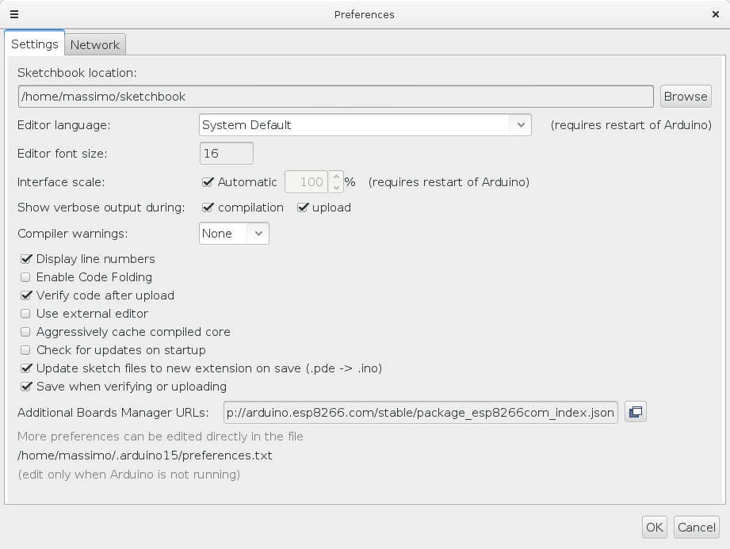Enable Use external editor option
This screenshot has height=549, width=730.
(x=26, y=314)
